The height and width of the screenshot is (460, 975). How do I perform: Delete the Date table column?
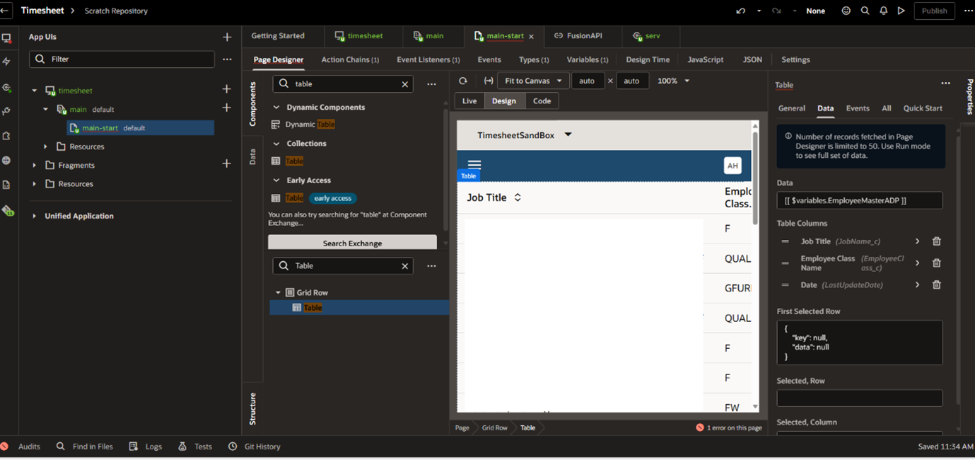point(936,285)
